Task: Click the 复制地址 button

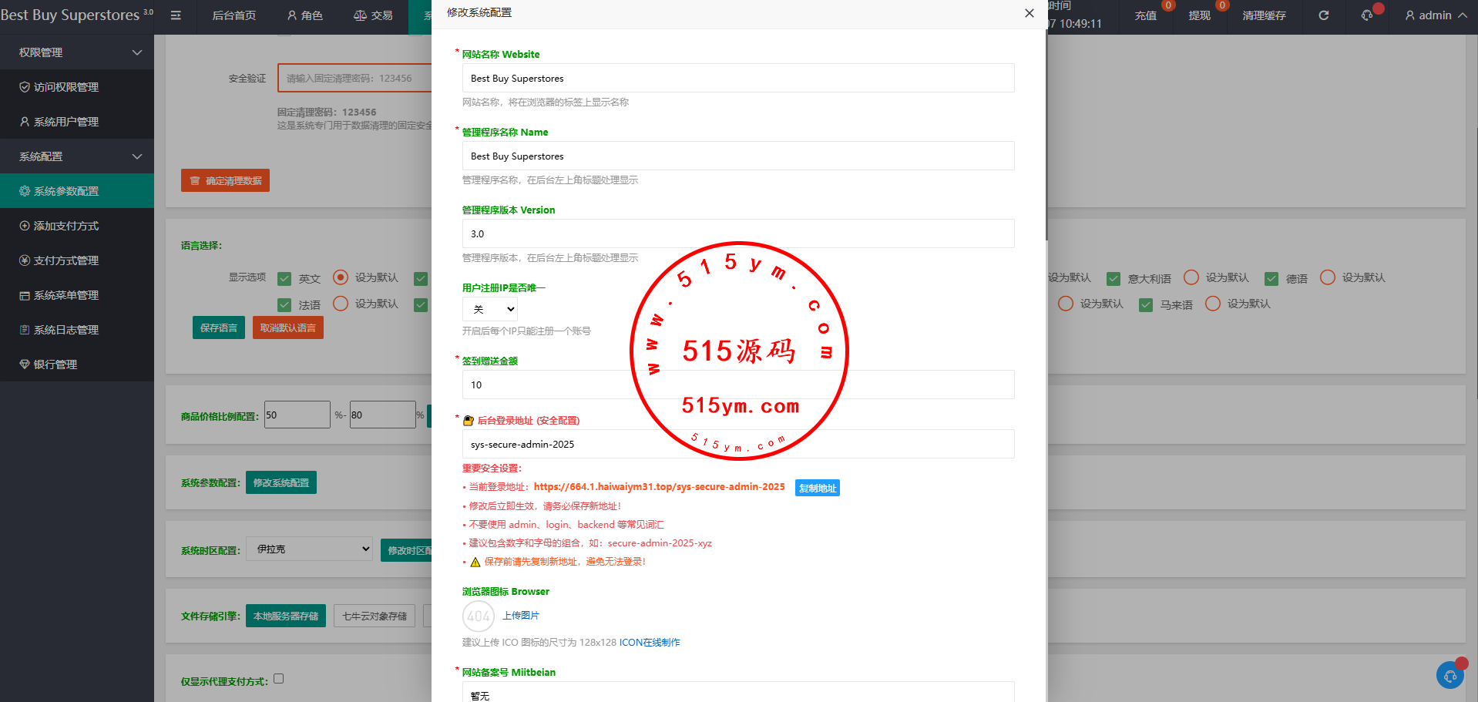Action: click(x=817, y=488)
